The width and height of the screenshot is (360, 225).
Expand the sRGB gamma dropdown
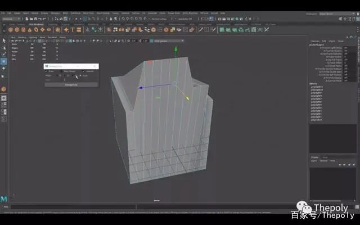pos(169,41)
